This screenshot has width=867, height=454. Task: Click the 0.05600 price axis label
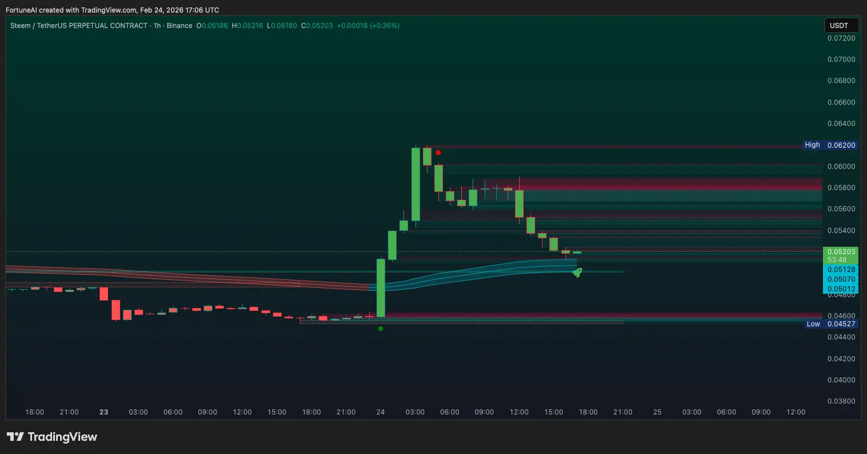click(x=841, y=209)
